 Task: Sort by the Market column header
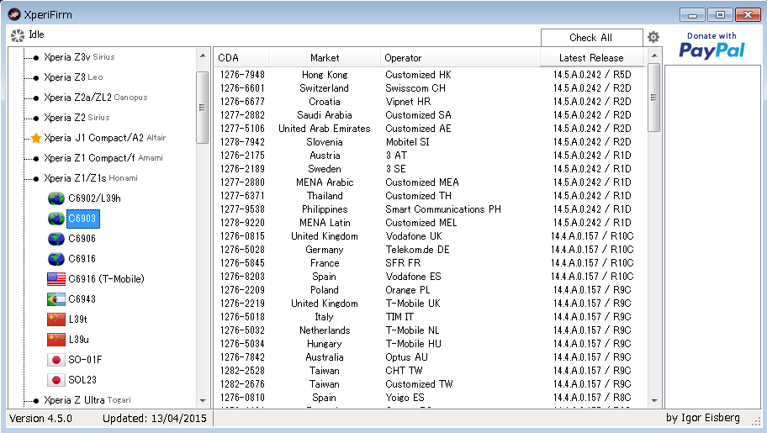click(325, 58)
